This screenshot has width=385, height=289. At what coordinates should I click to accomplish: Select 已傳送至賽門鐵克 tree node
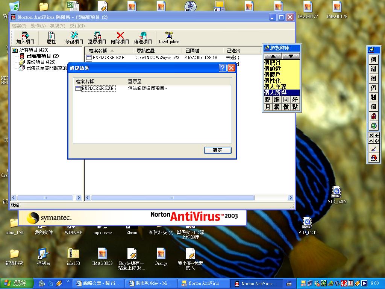coord(47,68)
